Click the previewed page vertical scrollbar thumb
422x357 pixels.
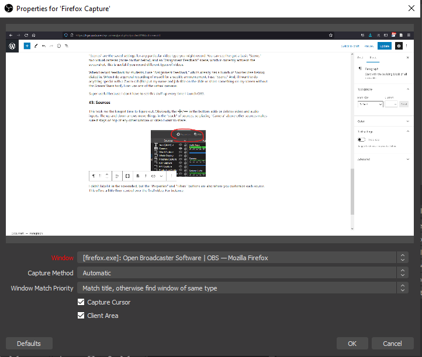pyautogui.click(x=352, y=191)
